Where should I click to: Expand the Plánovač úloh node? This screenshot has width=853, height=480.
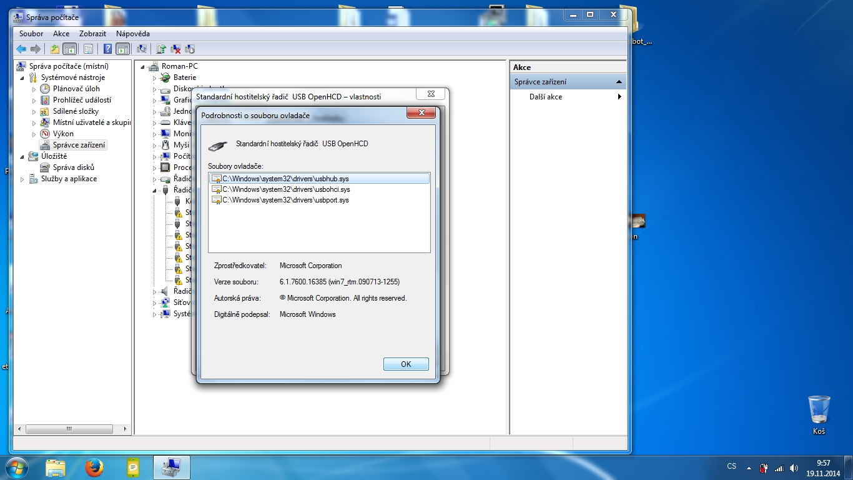click(x=34, y=89)
